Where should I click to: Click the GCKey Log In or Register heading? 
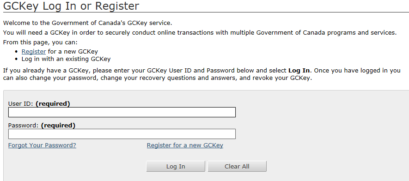tap(71, 6)
